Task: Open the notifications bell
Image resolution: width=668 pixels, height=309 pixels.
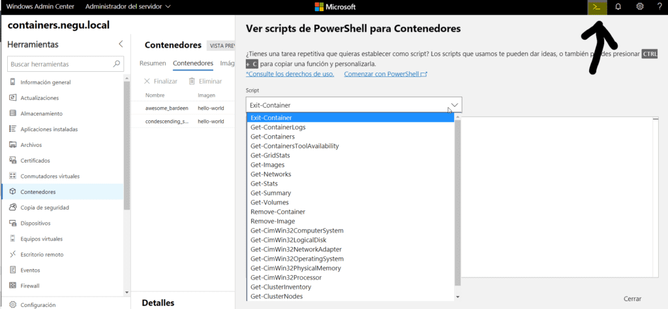Action: point(618,7)
